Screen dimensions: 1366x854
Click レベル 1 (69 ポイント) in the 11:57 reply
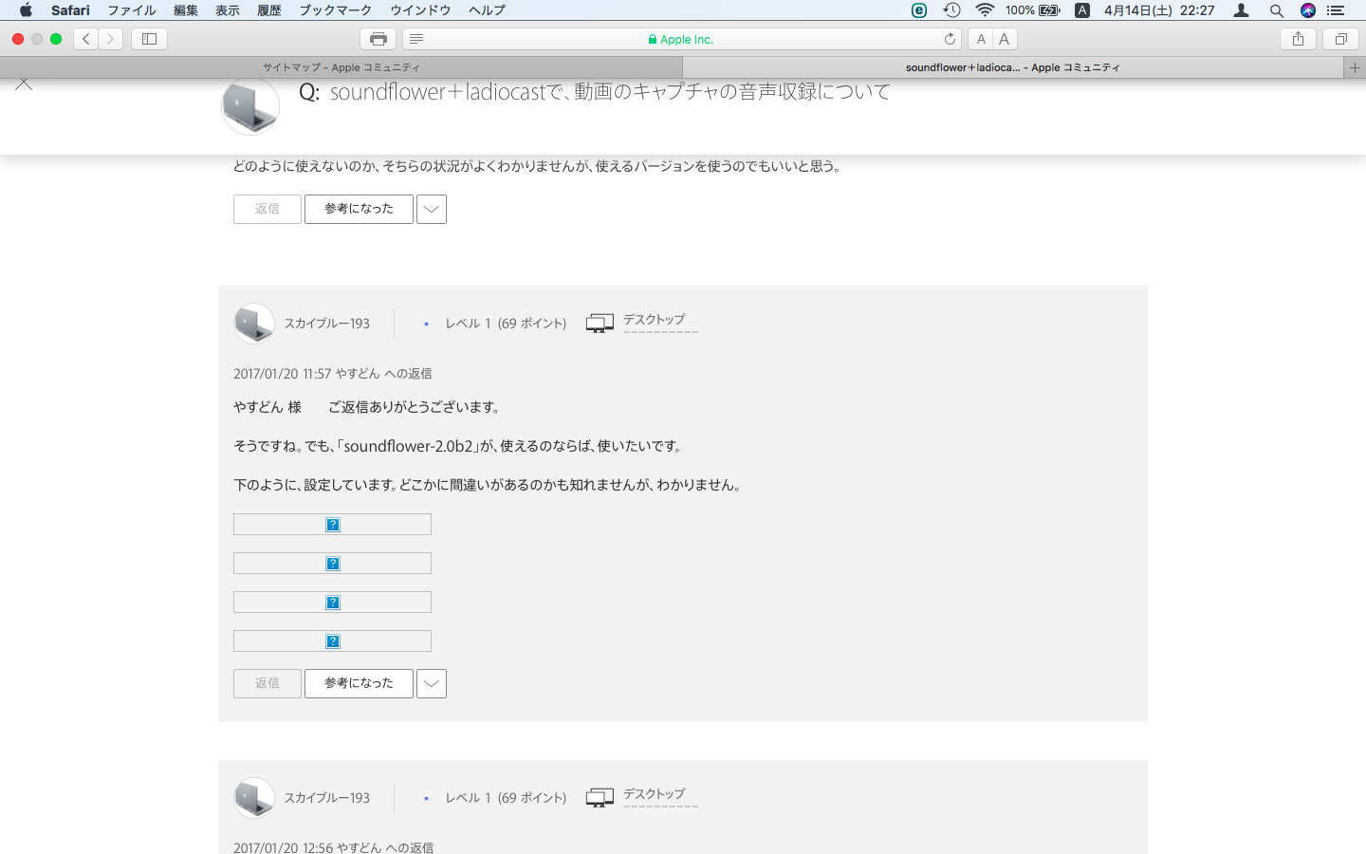[x=506, y=324]
